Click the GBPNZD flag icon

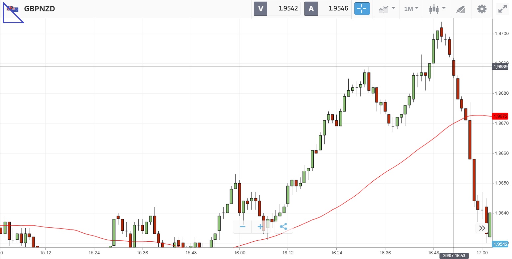tap(13, 9)
